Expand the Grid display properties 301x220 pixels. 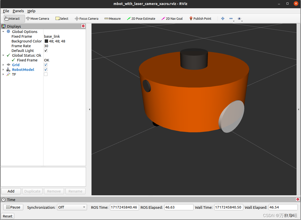click(x=3, y=65)
